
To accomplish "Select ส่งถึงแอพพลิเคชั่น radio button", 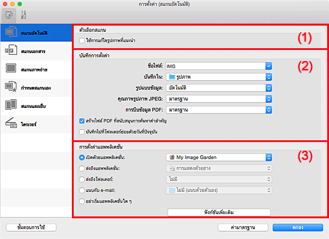I will tap(82, 168).
